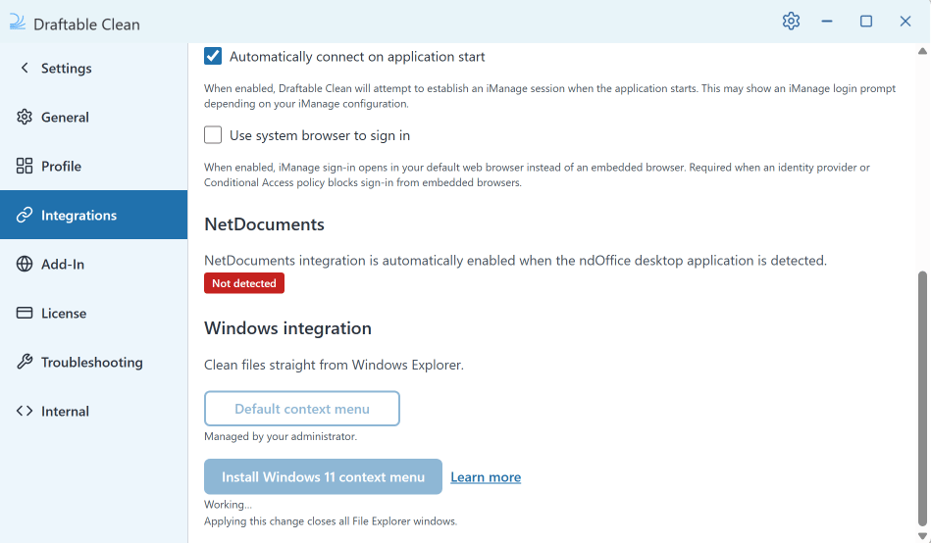931x543 pixels.
Task: Click the Default context menu button
Action: [x=301, y=409]
